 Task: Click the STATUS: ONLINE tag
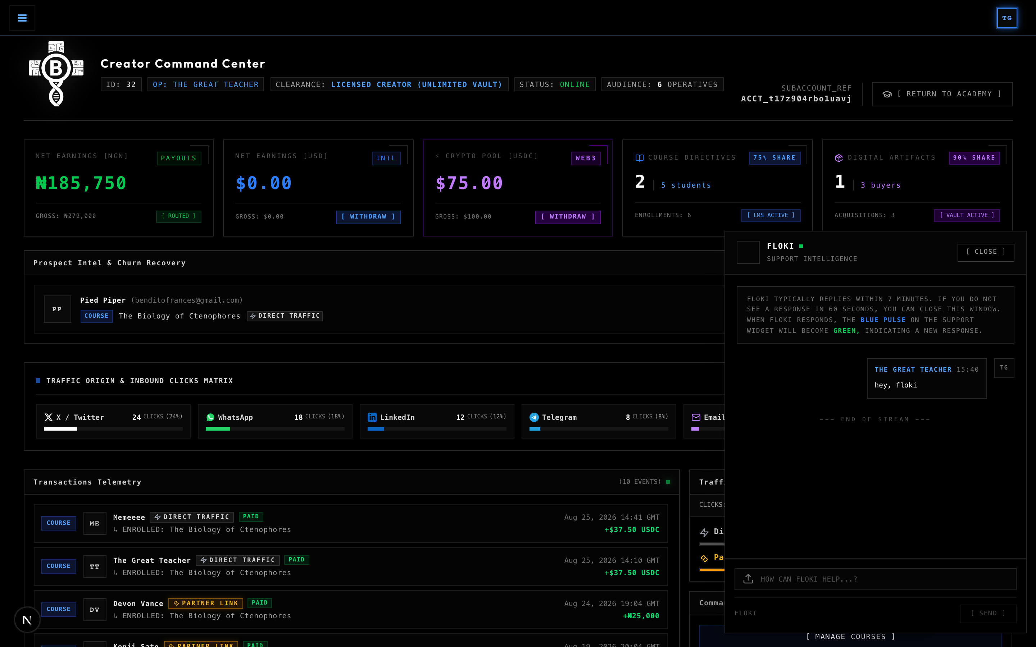tap(554, 84)
